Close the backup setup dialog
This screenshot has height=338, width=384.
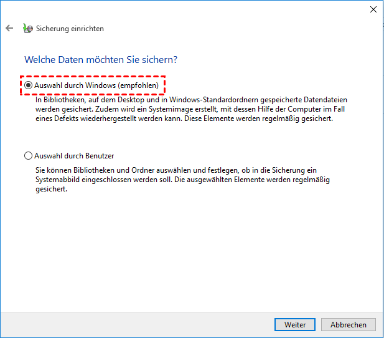point(373,9)
